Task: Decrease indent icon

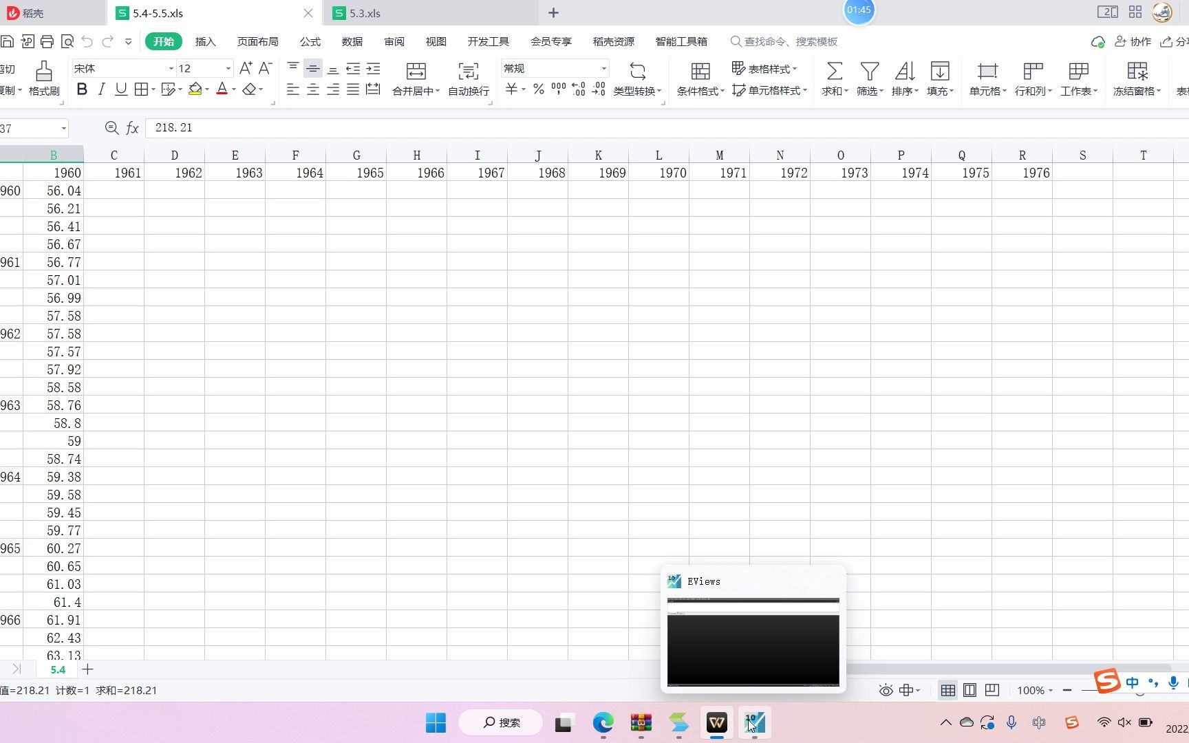Action: [353, 68]
